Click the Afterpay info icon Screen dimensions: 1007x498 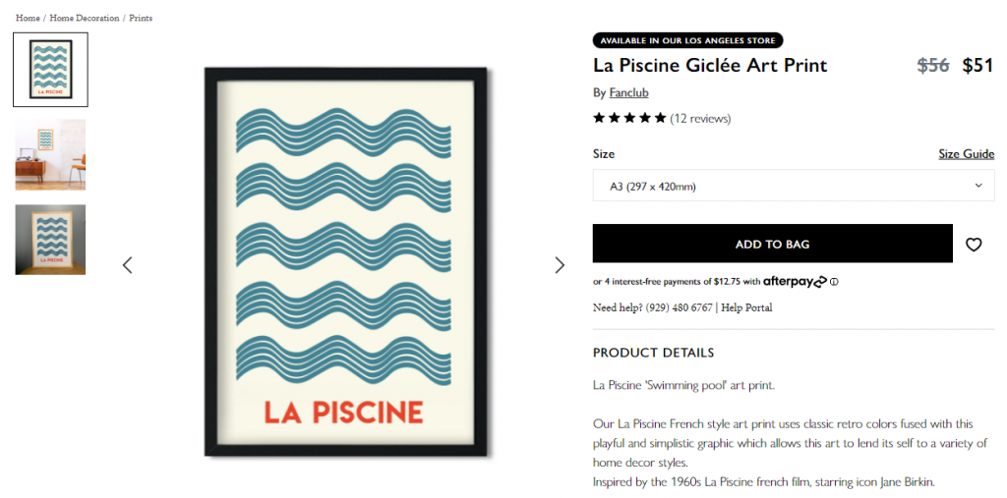pos(834,282)
